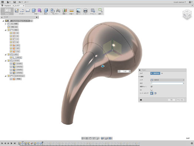Open the display settings monitor icon

coord(102,138)
